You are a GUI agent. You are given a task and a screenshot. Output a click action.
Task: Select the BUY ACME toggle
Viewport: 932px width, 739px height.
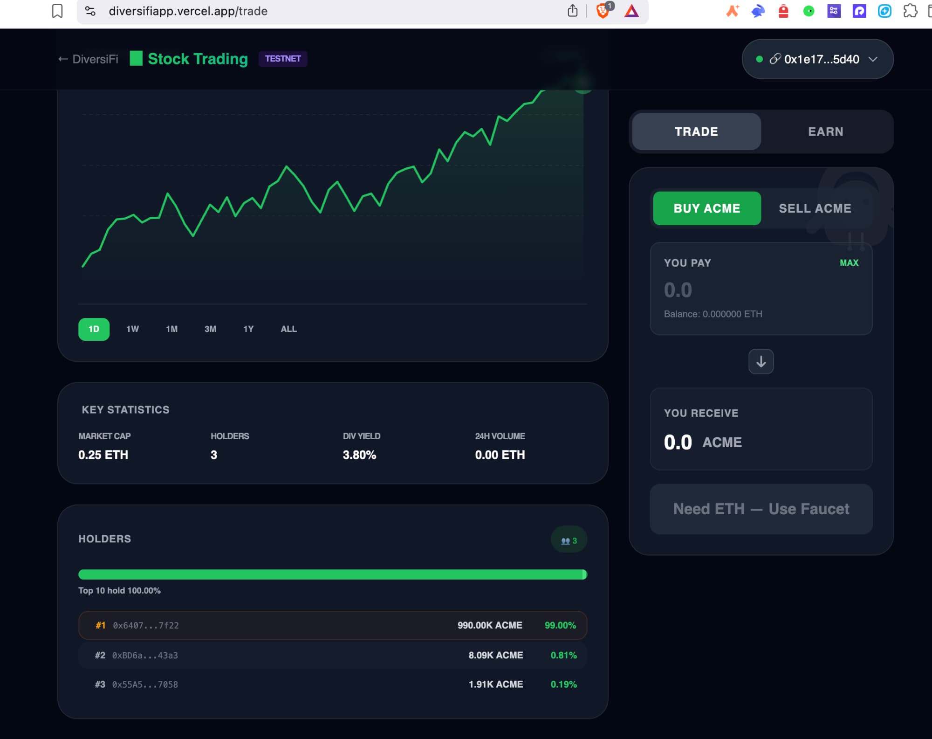click(x=706, y=208)
